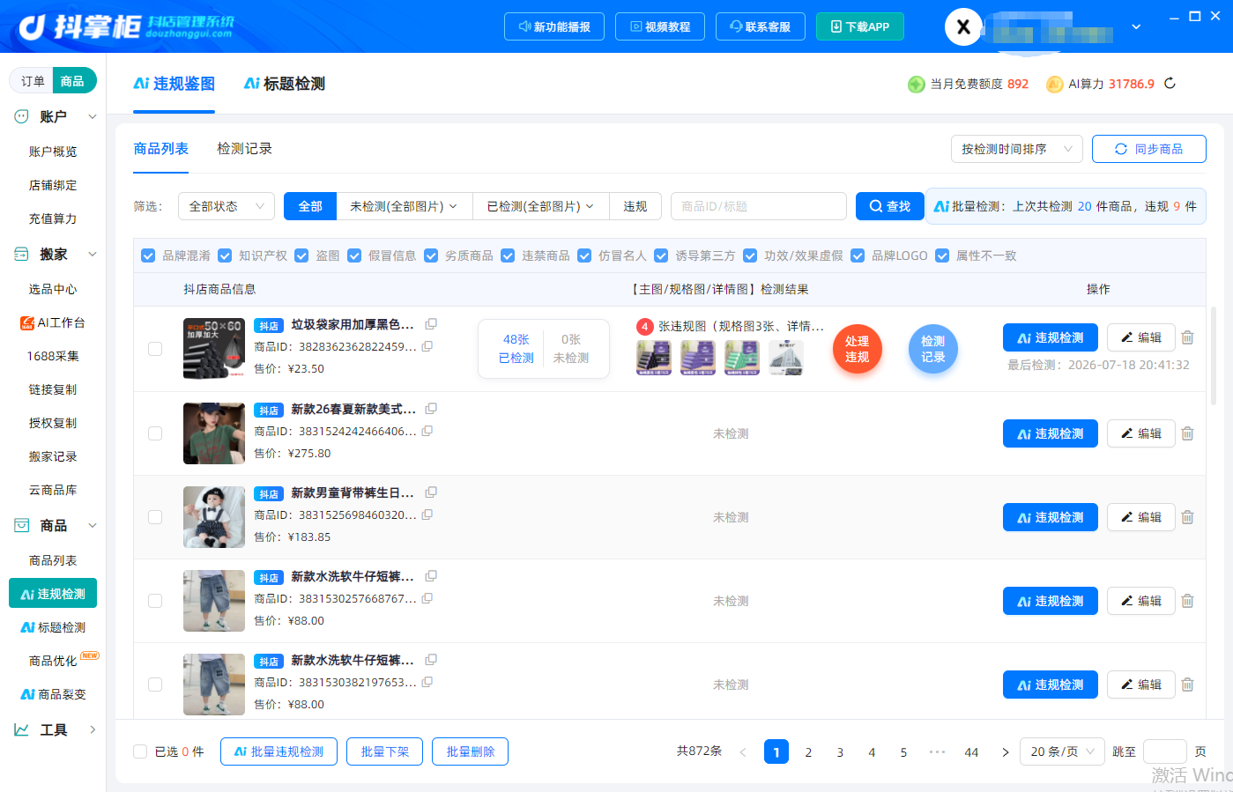Screen dimensions: 1233x792
Task: Click the 批量下架 button
Action: 385,751
